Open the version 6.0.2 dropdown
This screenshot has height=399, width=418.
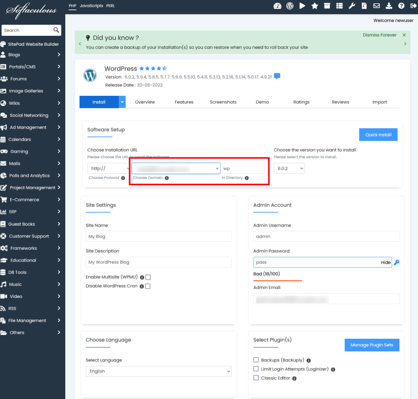tap(289, 168)
